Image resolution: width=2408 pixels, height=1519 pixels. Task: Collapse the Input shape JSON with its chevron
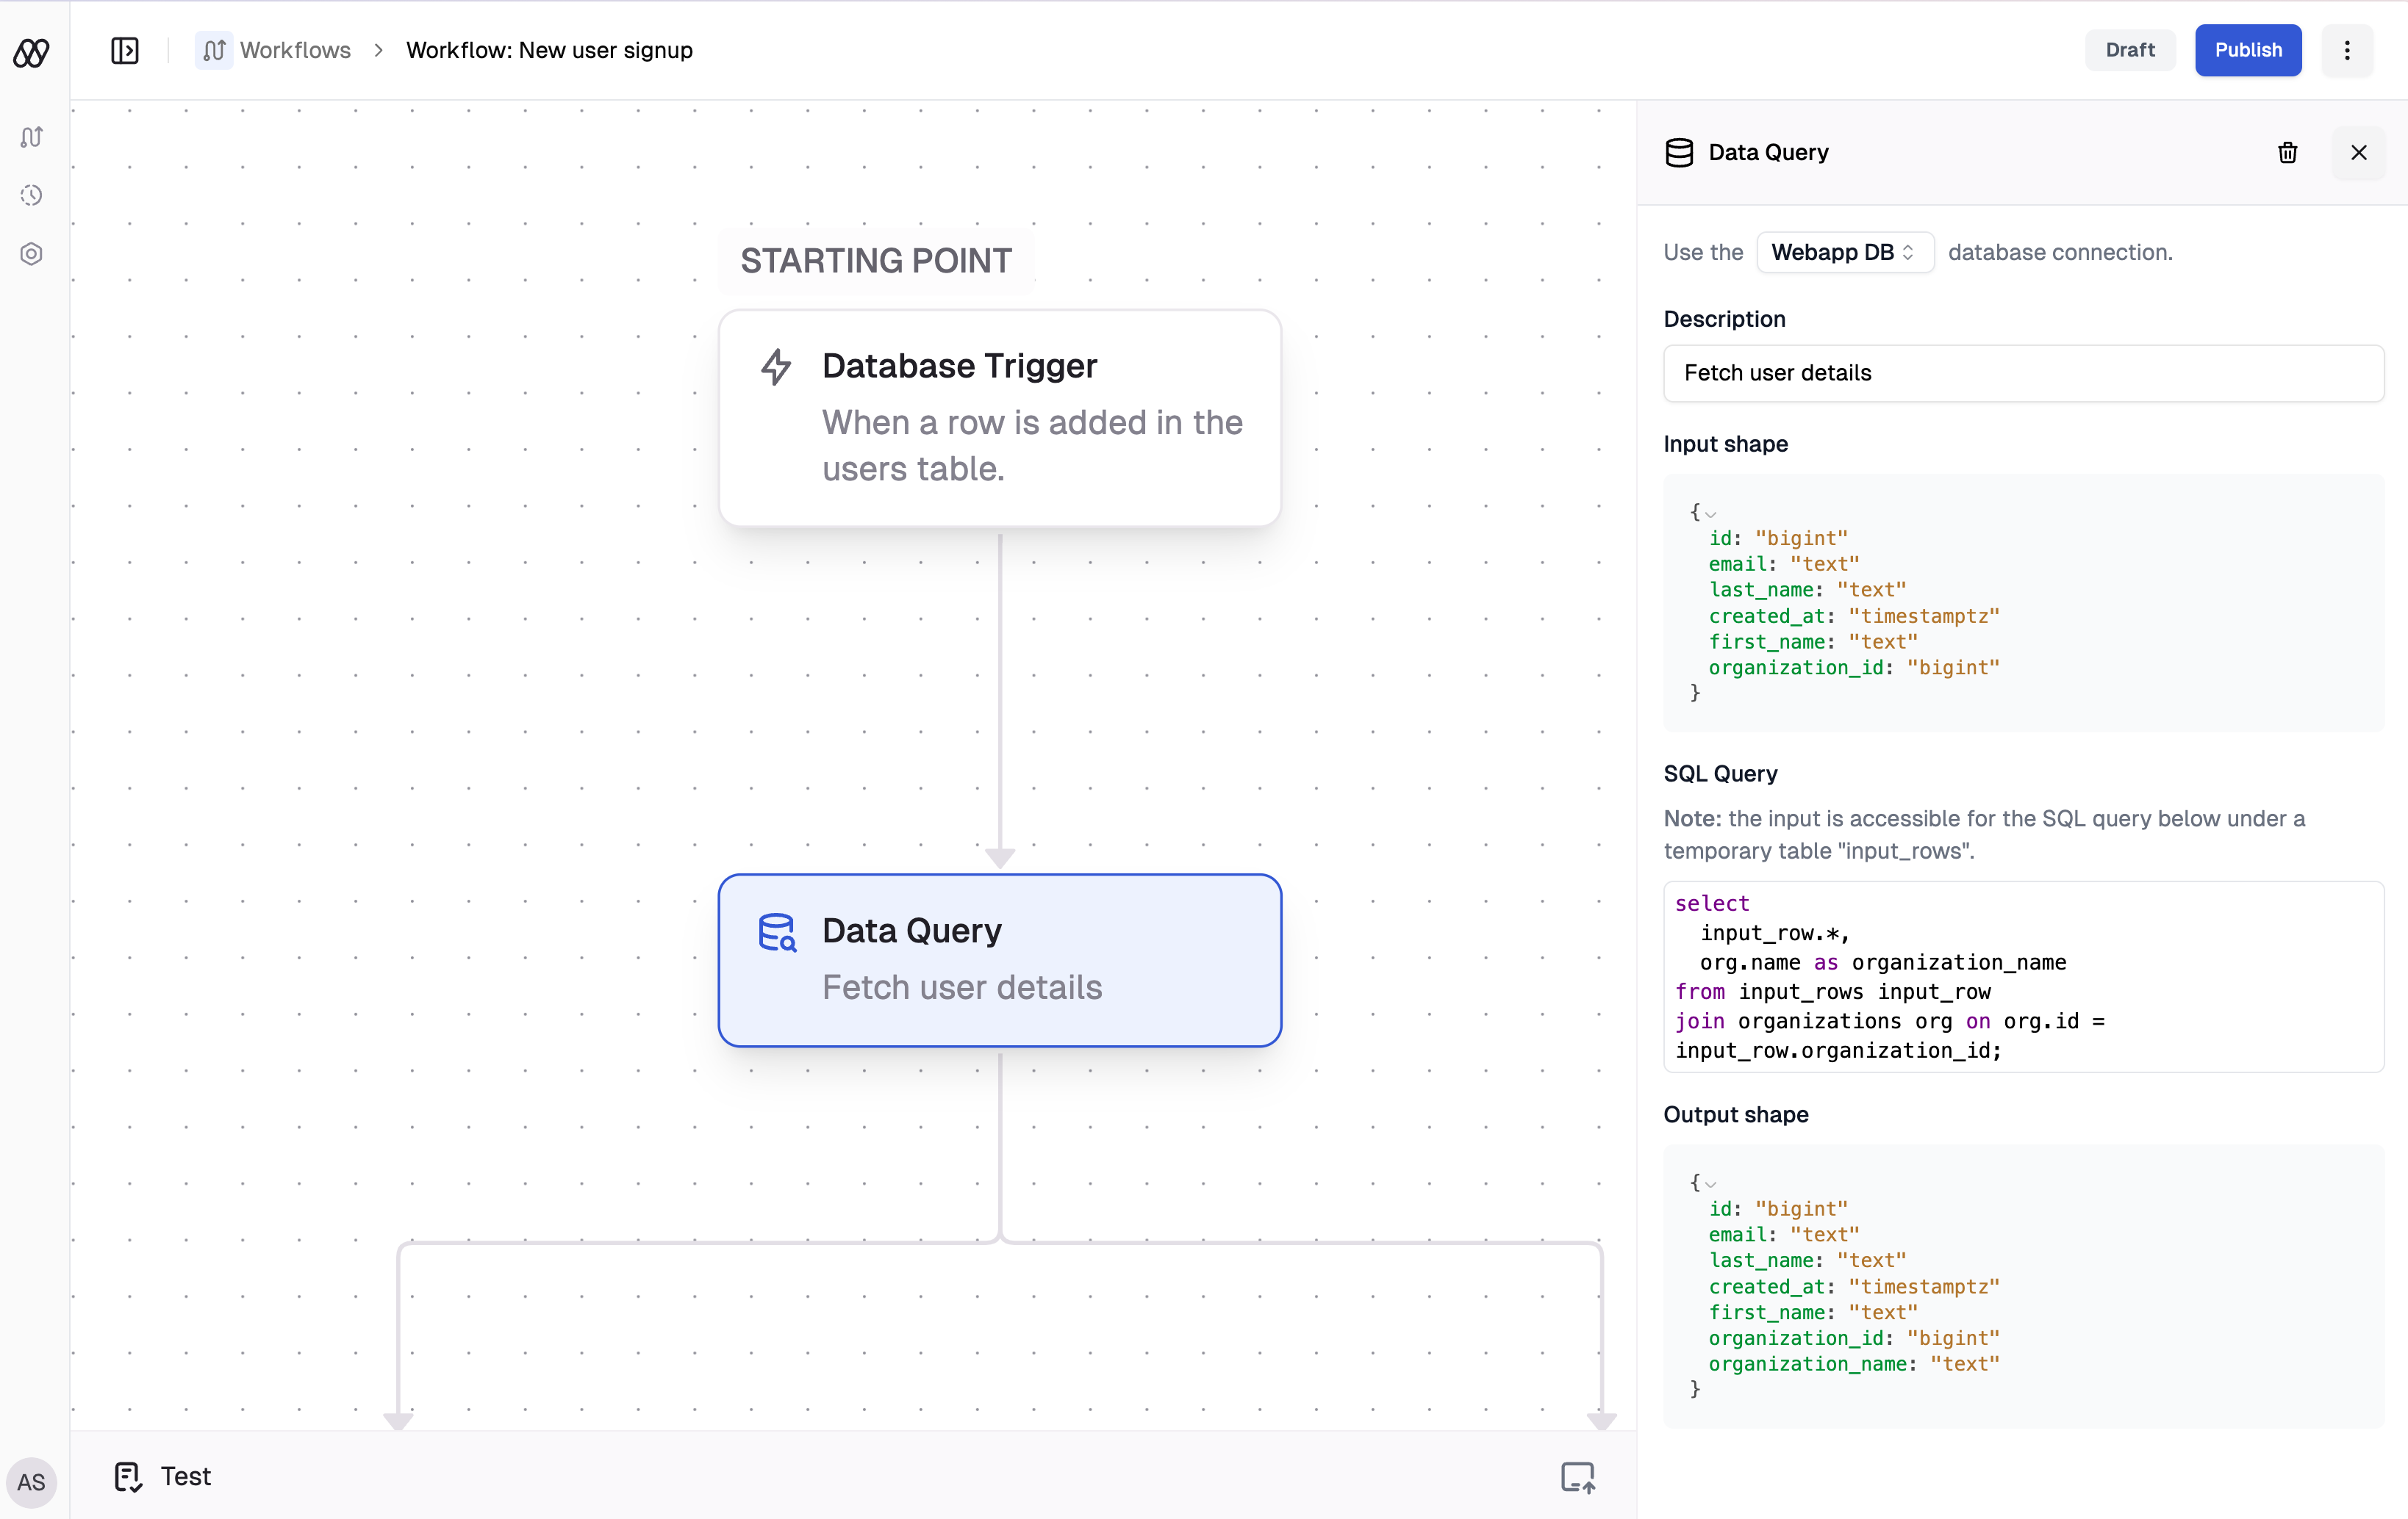coord(1712,513)
